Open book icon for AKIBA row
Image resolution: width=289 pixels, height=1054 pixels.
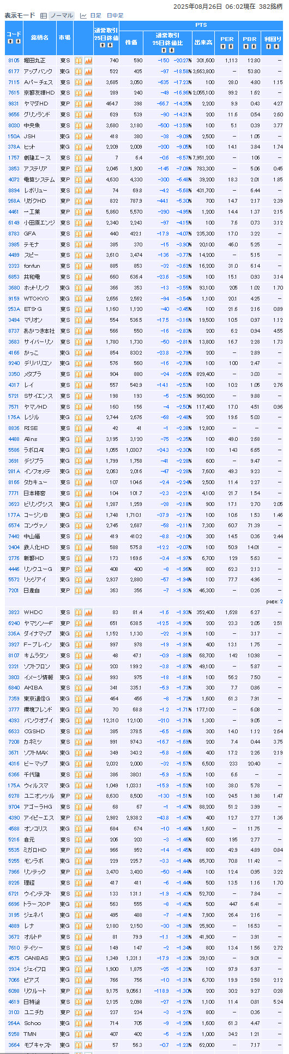pyautogui.click(x=78, y=688)
